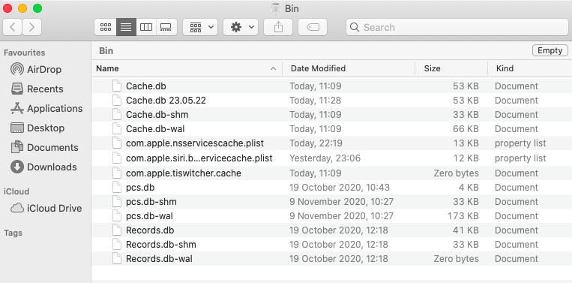
Task: Click the Favourites section header
Action: (25, 53)
